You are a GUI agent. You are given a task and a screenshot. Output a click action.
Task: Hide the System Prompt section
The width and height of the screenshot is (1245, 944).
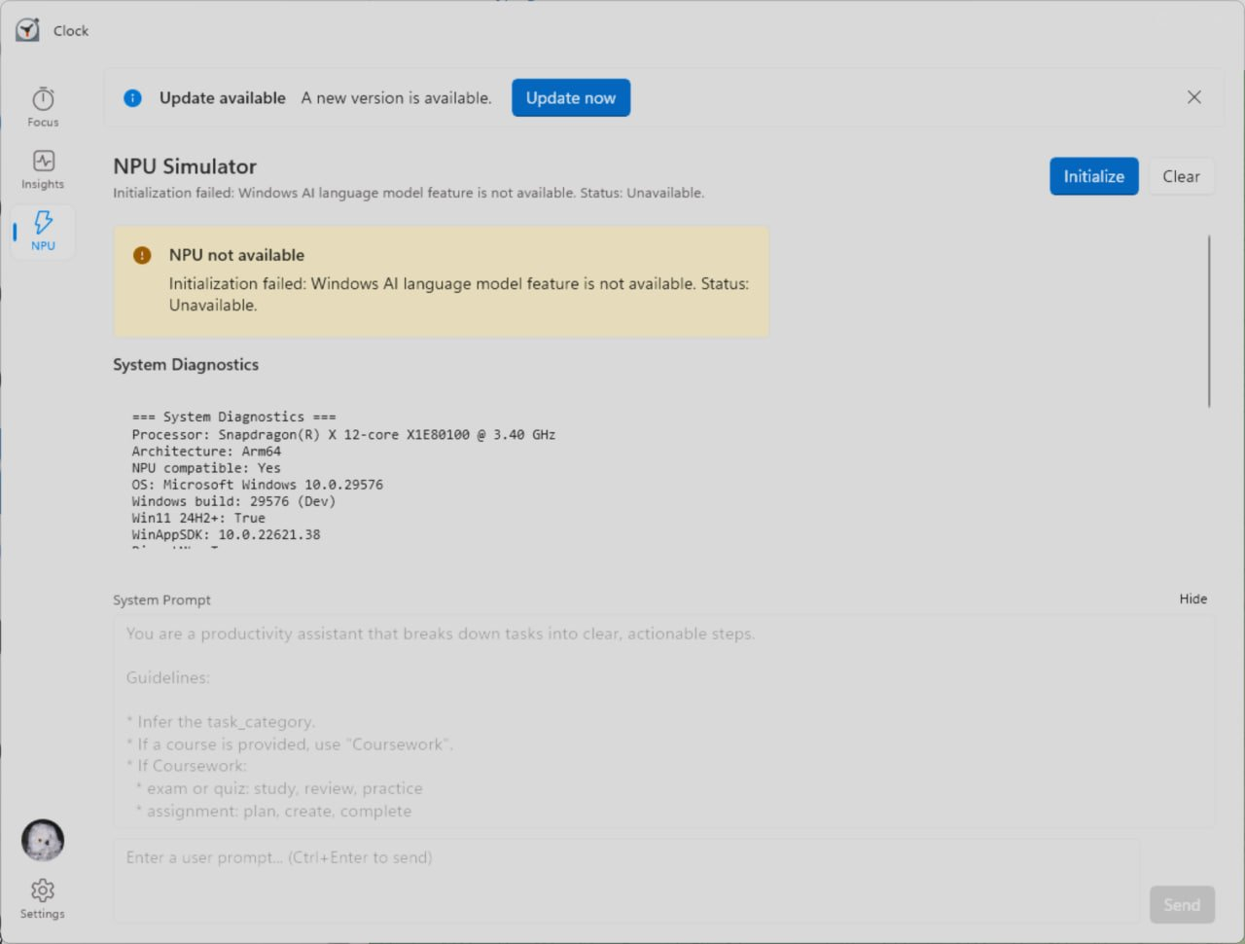click(1192, 599)
